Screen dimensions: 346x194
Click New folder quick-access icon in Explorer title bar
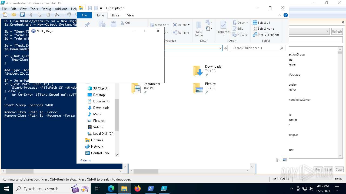[x=96, y=8]
